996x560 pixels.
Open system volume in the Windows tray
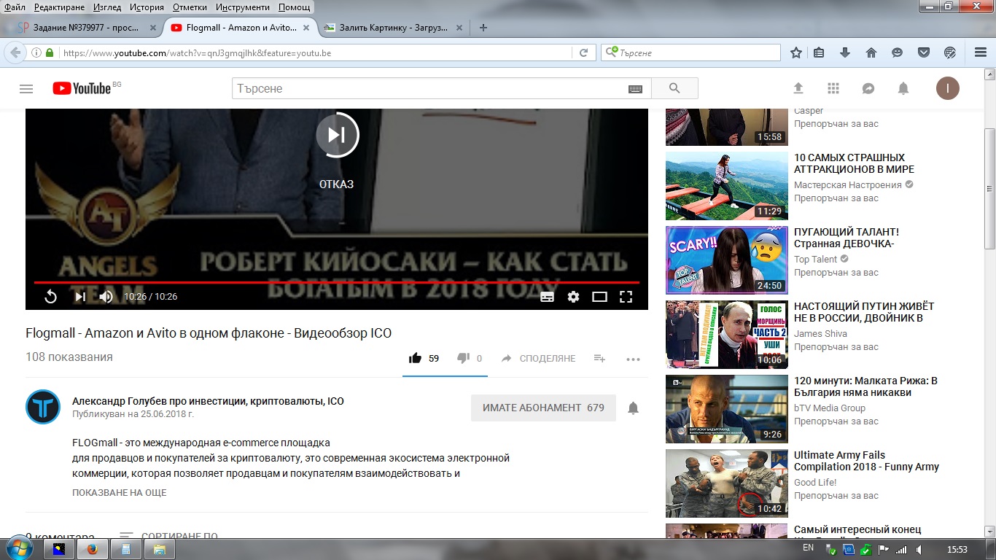coord(919,549)
